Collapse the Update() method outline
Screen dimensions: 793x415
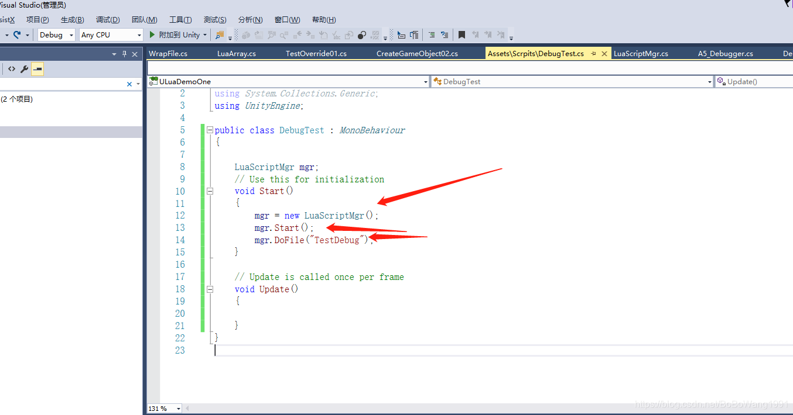(x=210, y=289)
